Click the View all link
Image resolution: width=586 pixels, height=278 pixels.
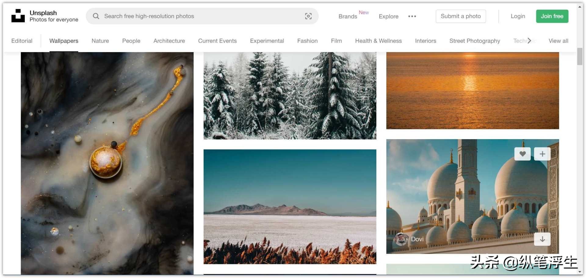click(558, 41)
